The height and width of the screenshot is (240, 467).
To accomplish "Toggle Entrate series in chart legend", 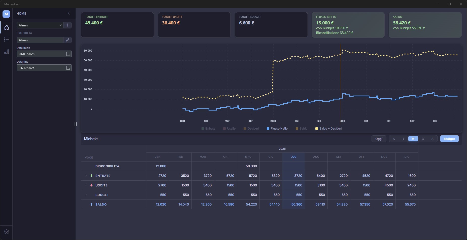I will 208,129.
